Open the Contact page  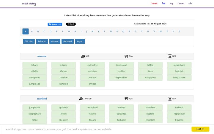tap(181, 4)
